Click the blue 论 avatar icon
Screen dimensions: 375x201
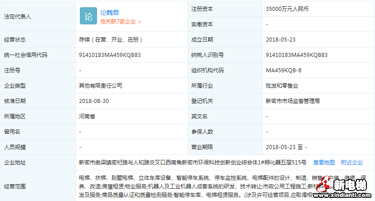88,16
